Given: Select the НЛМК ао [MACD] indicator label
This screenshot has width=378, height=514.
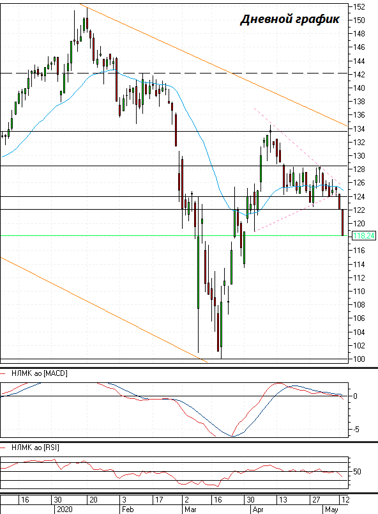Looking at the screenshot, I should click(x=39, y=373).
